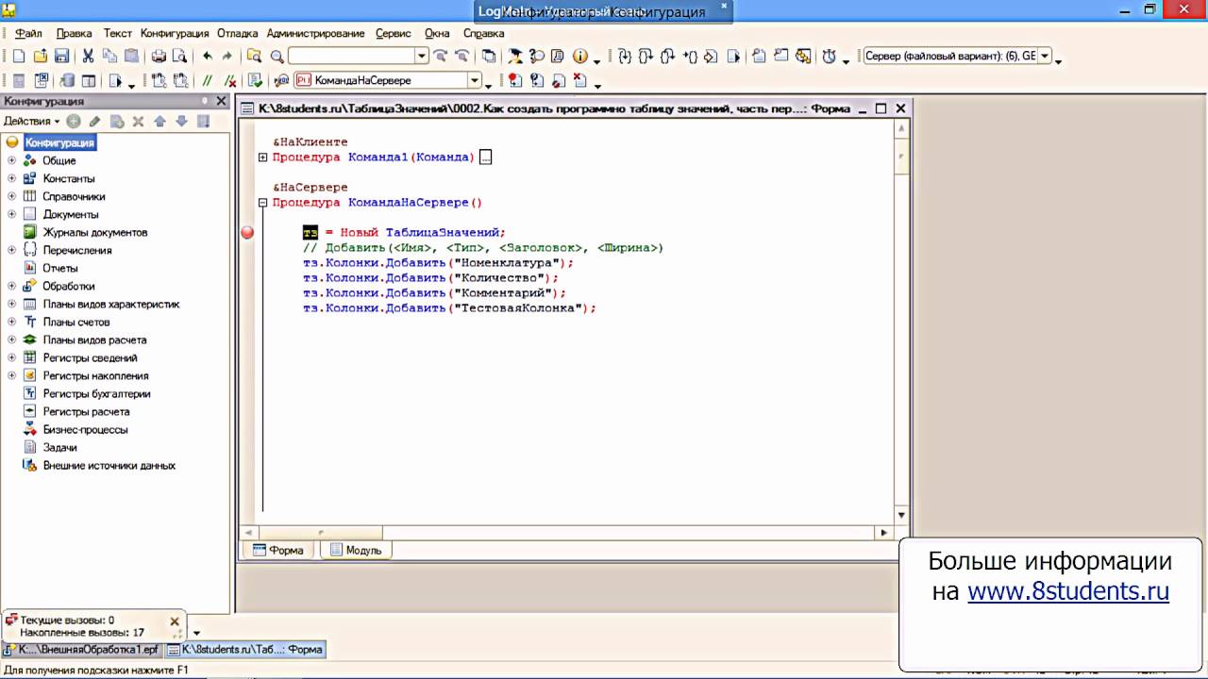Click the Uncomment Lines icon with red X
Viewport: 1208px width, 679px height.
point(229,81)
